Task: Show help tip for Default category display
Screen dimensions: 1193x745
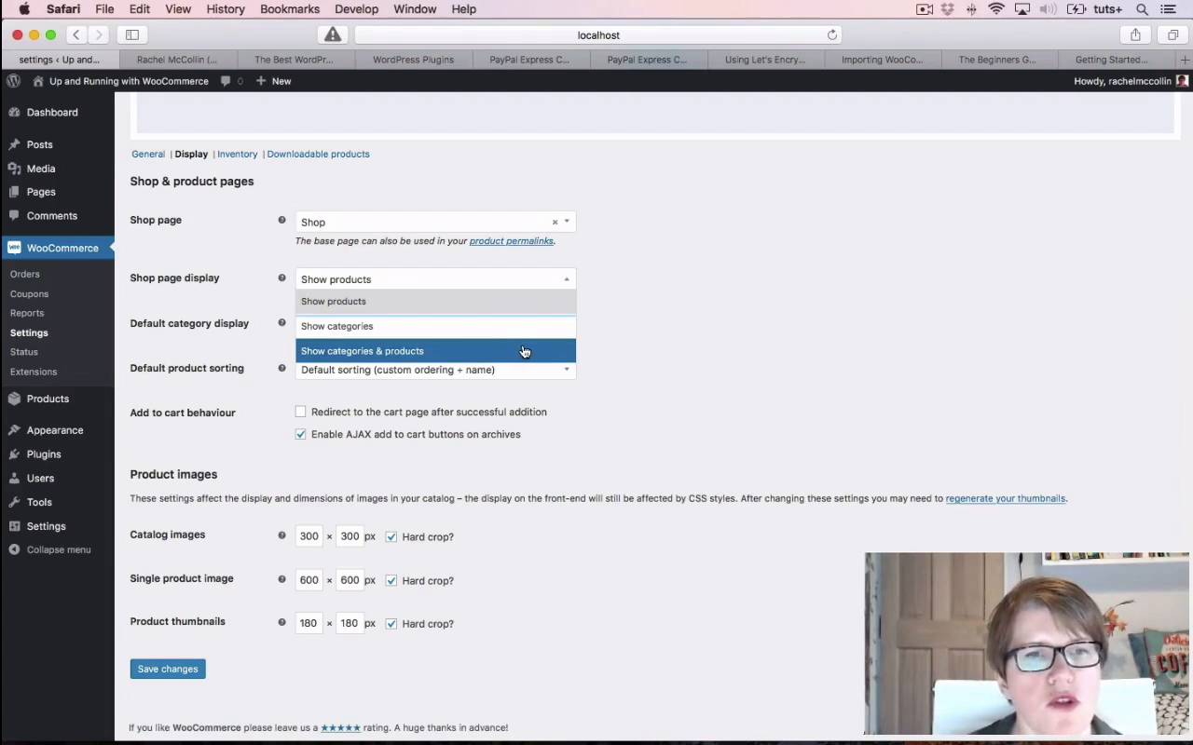Action: coord(281,323)
